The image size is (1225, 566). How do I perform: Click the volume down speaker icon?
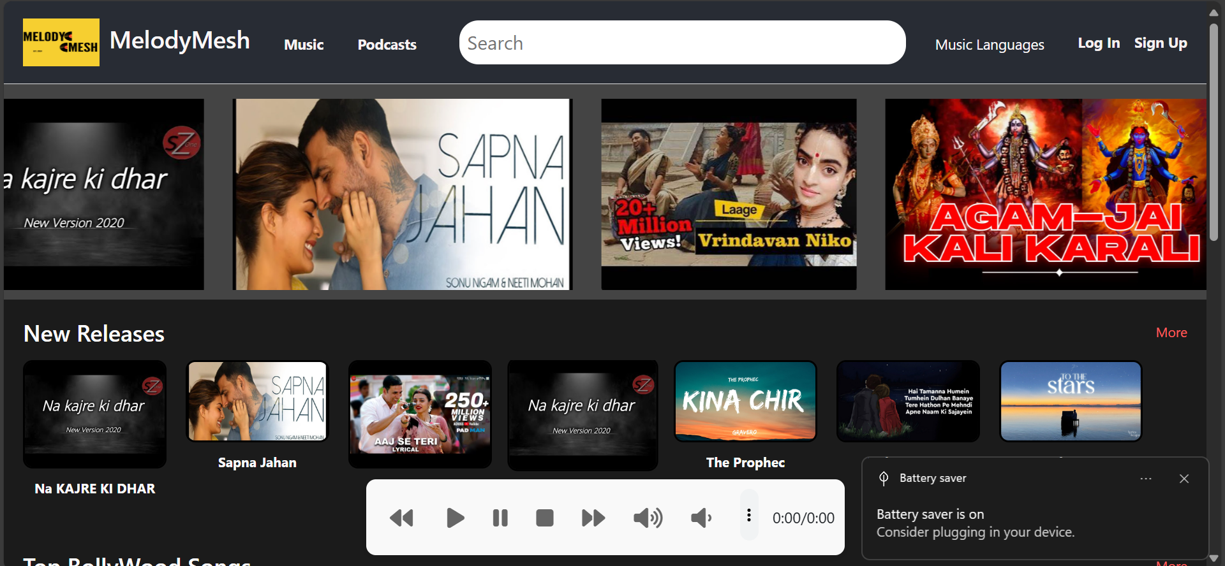tap(701, 518)
